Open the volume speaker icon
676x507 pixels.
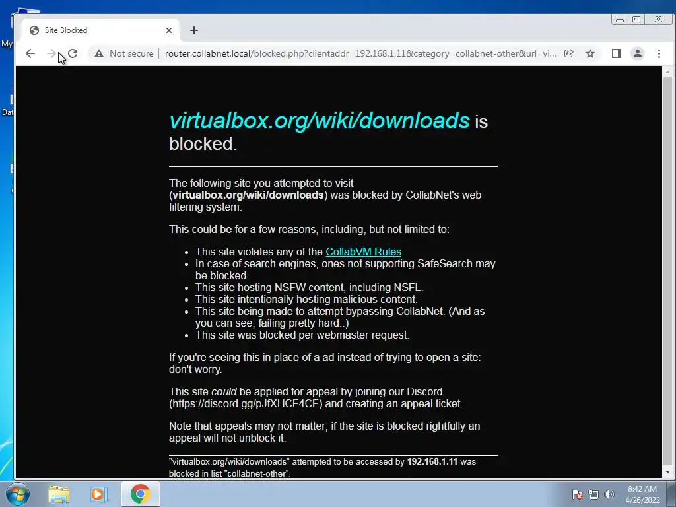tap(609, 494)
